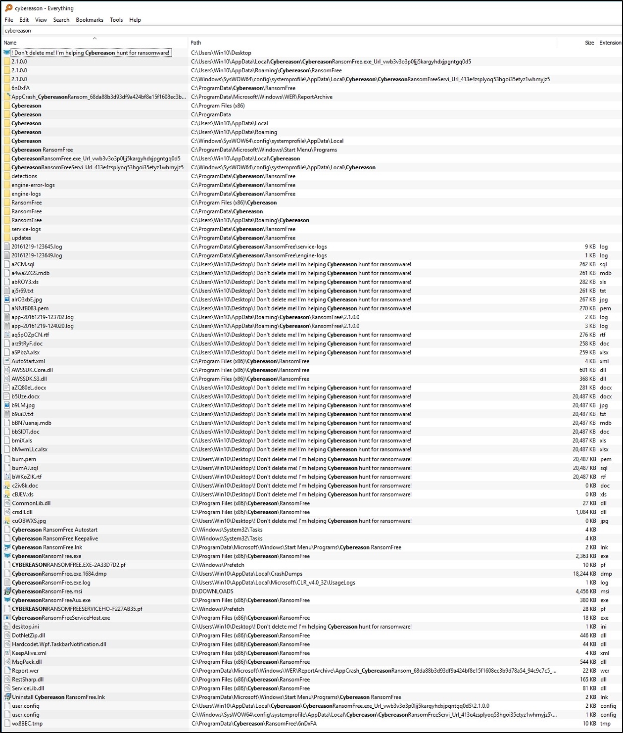
Task: Select the 'engine-error-logs' folder icon
Action: (x=7, y=185)
